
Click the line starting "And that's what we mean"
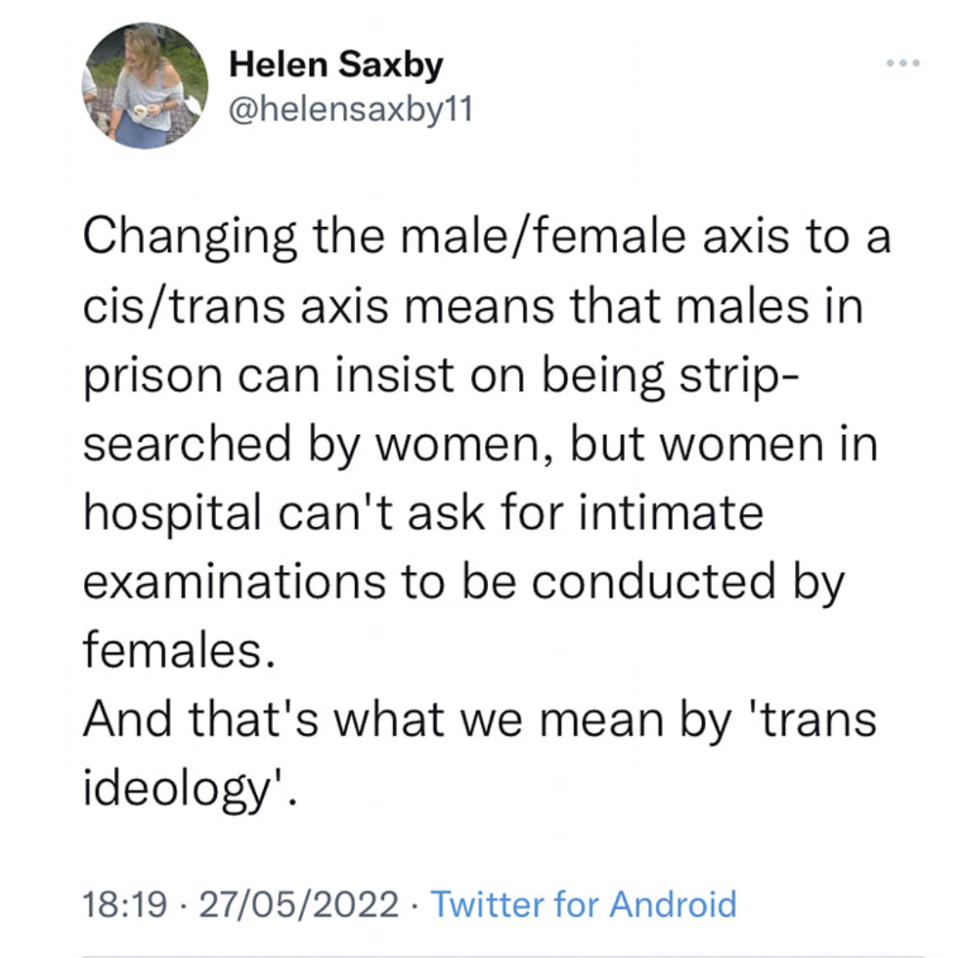point(479,719)
